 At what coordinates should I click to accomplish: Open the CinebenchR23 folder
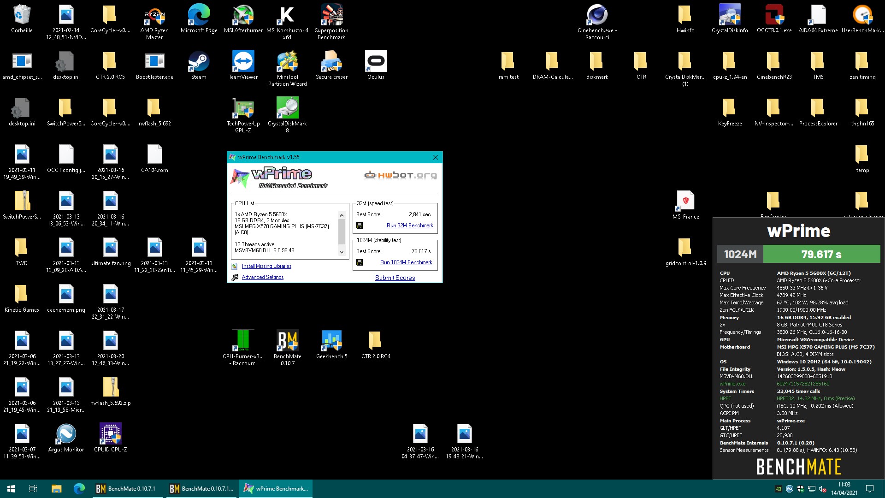pyautogui.click(x=774, y=65)
